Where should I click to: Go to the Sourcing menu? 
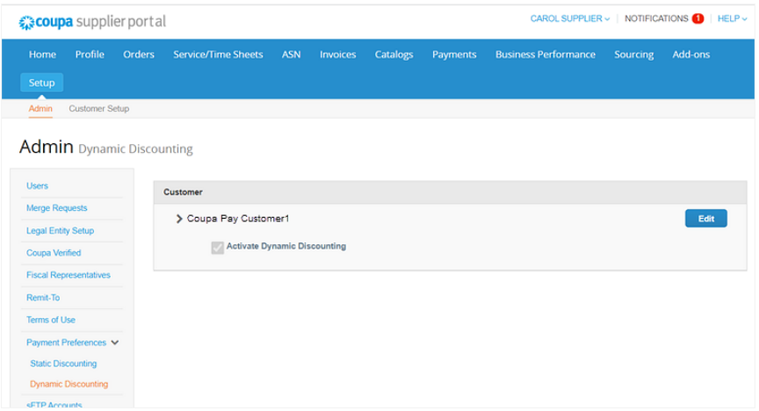[x=633, y=54]
